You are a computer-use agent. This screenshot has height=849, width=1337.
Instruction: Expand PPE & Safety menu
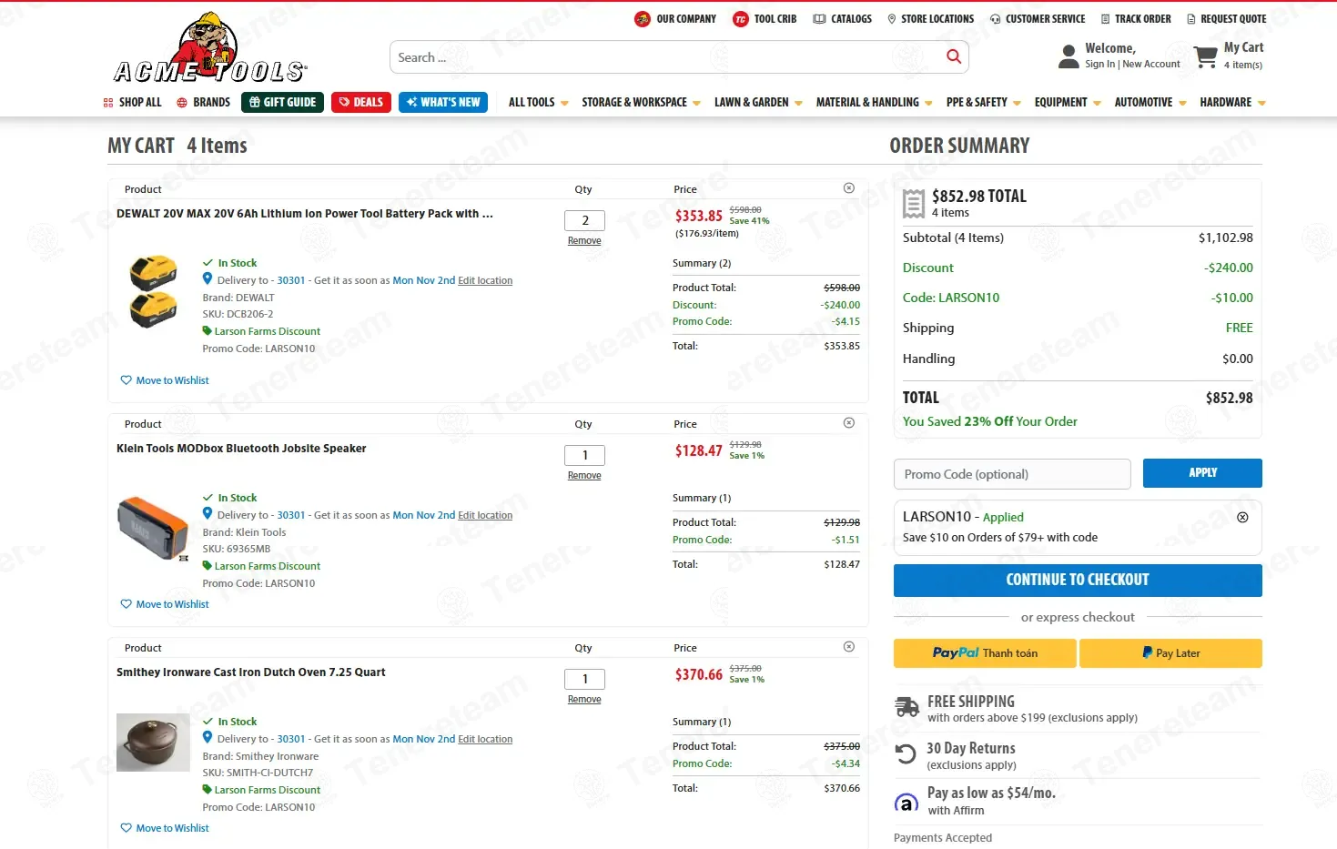coord(984,103)
